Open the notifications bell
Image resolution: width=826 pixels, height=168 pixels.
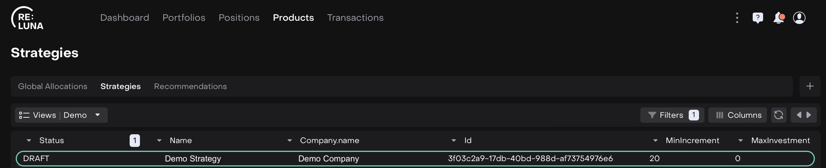pyautogui.click(x=778, y=18)
